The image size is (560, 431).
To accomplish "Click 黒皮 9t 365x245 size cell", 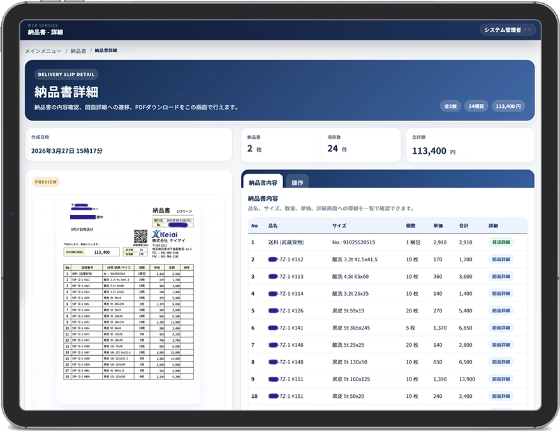I will [x=351, y=328].
